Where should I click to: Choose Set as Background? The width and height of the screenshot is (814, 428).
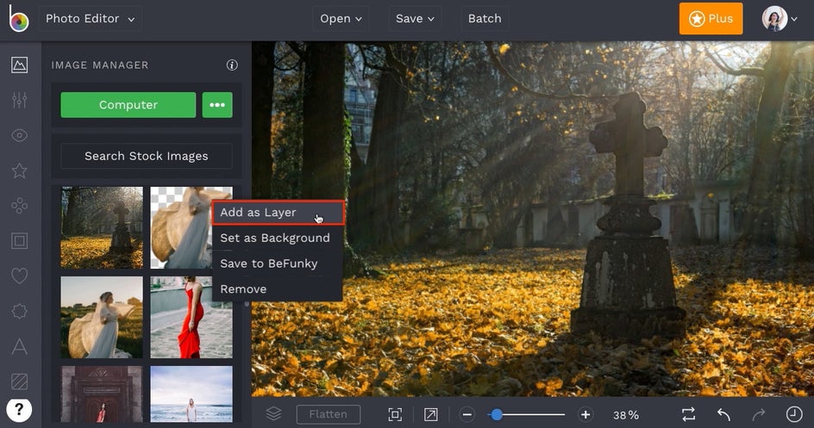(x=278, y=238)
